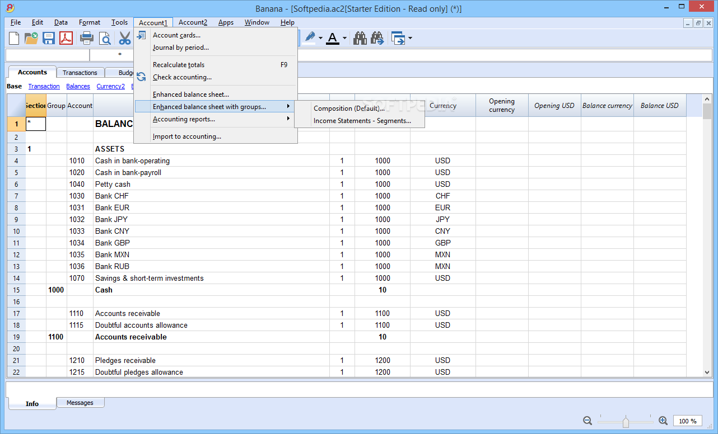718x434 pixels.
Task: Open the Account2 menu
Action: point(193,22)
